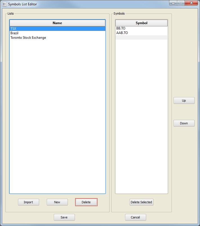Click the Symbols List Editor title bar icon

tap(4, 4)
